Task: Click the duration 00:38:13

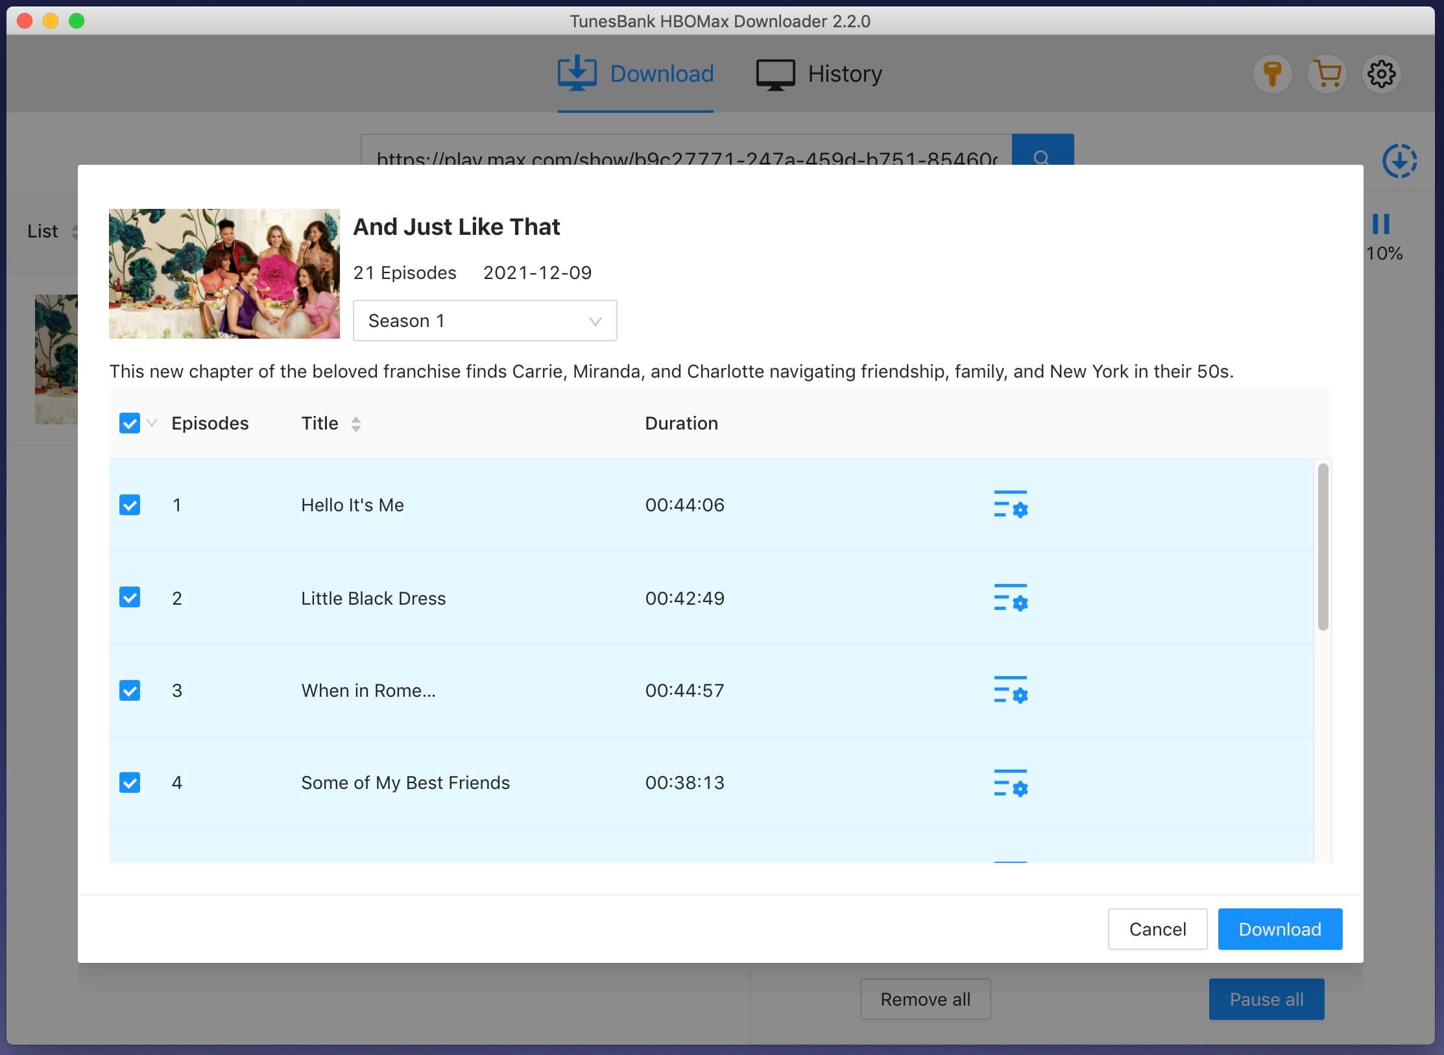Action: (684, 782)
